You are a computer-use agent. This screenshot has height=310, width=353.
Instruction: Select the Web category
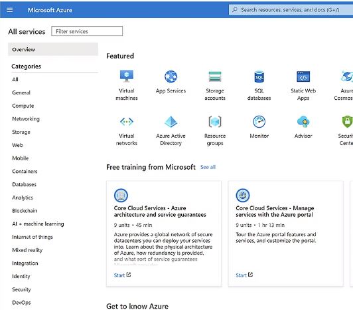click(x=17, y=145)
